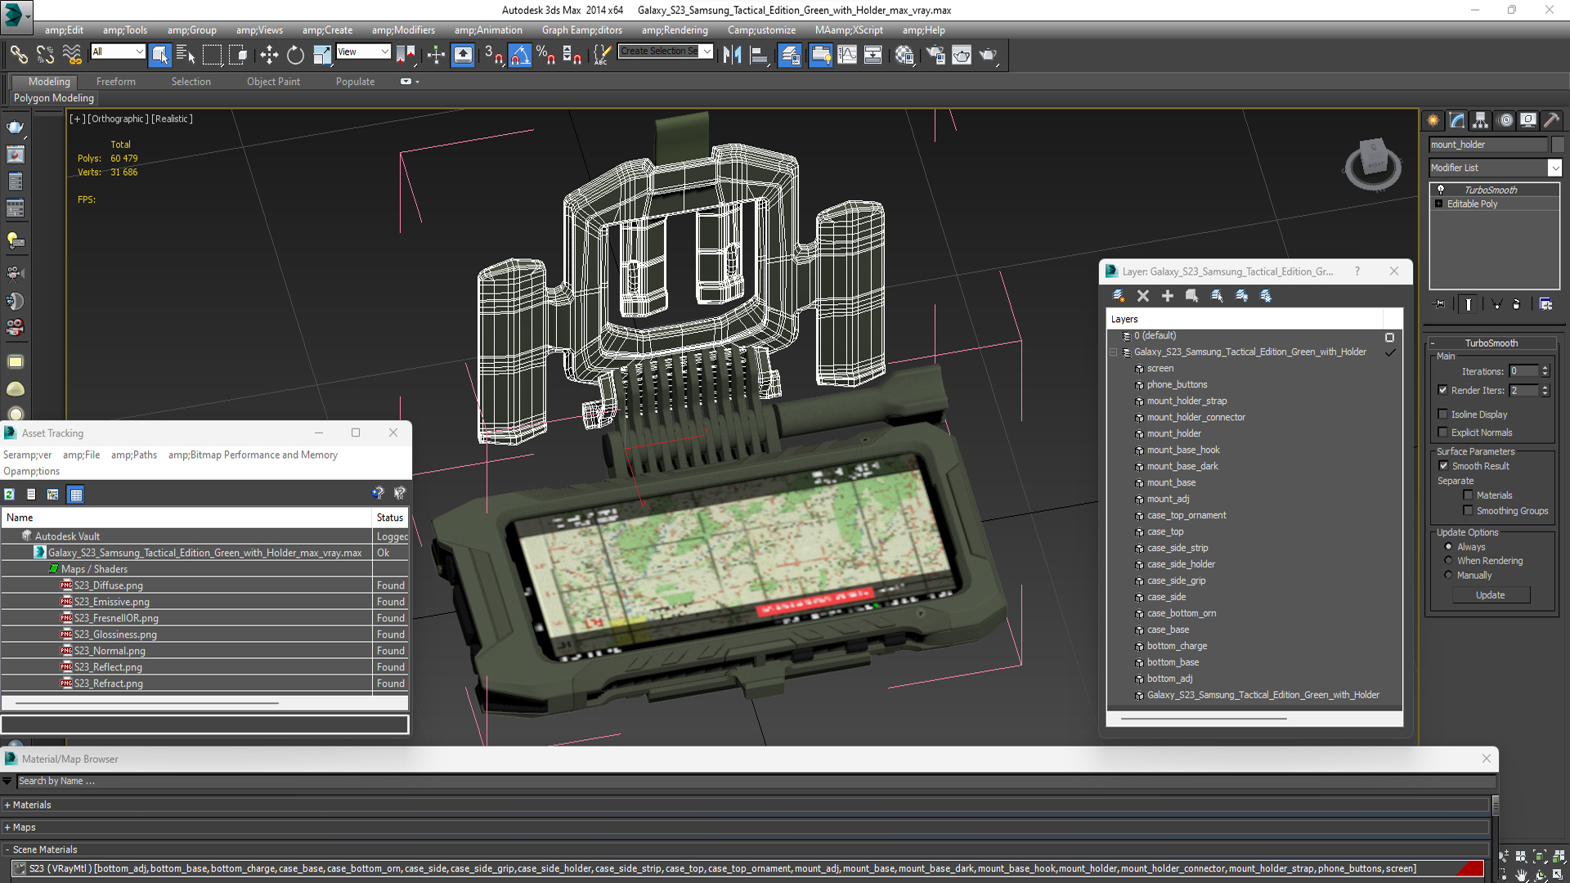Toggle the Angle Snap tool

520,55
